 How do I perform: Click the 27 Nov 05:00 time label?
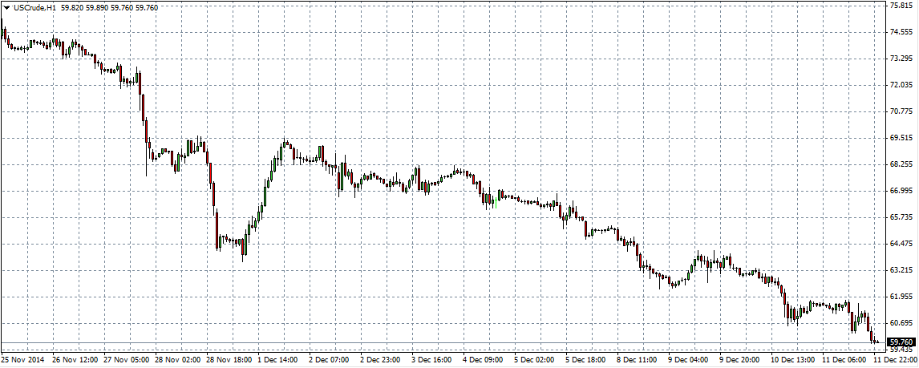click(x=125, y=359)
